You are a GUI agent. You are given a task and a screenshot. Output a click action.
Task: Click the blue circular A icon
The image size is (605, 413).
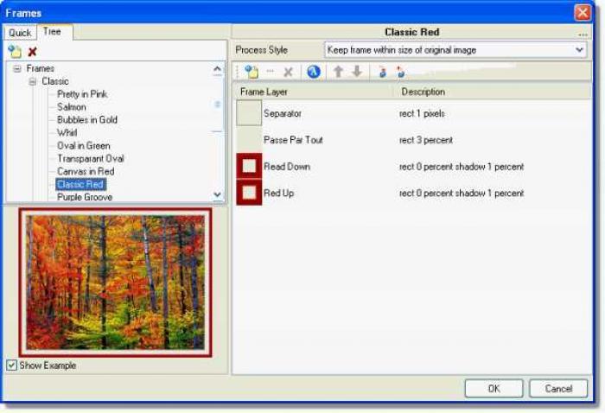313,72
